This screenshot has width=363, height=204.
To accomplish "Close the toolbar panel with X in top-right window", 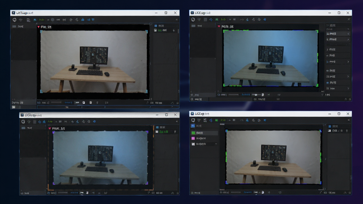I will click(x=349, y=19).
